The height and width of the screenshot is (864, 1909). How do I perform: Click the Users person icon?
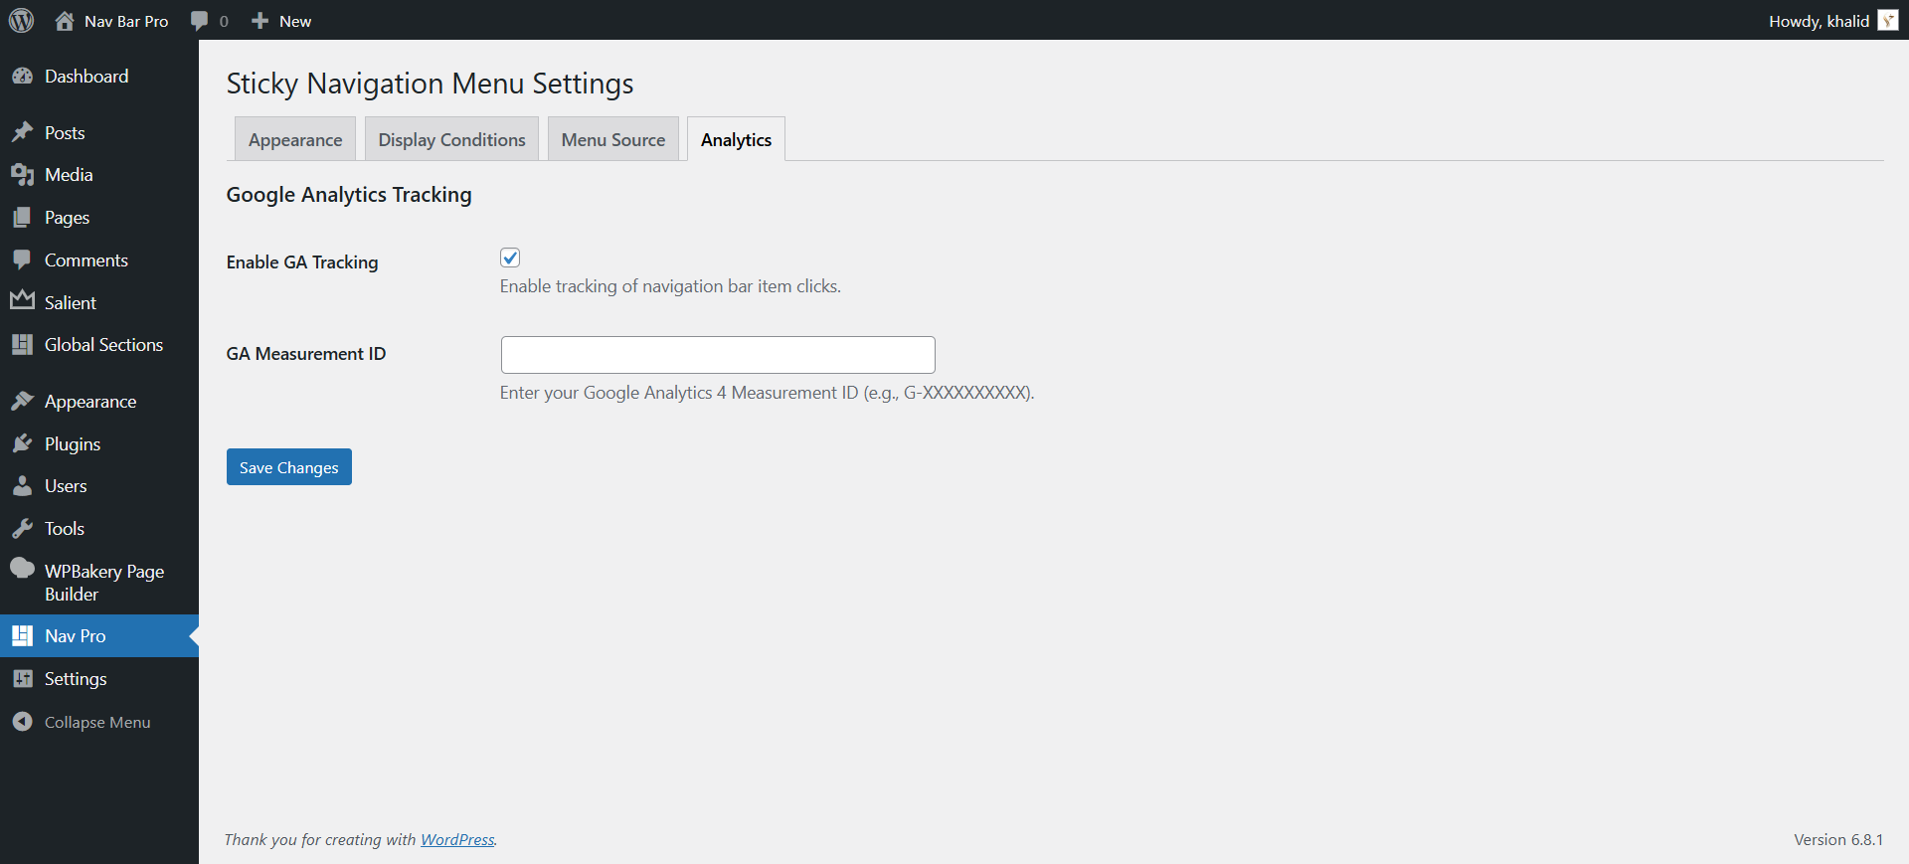pyautogui.click(x=22, y=486)
